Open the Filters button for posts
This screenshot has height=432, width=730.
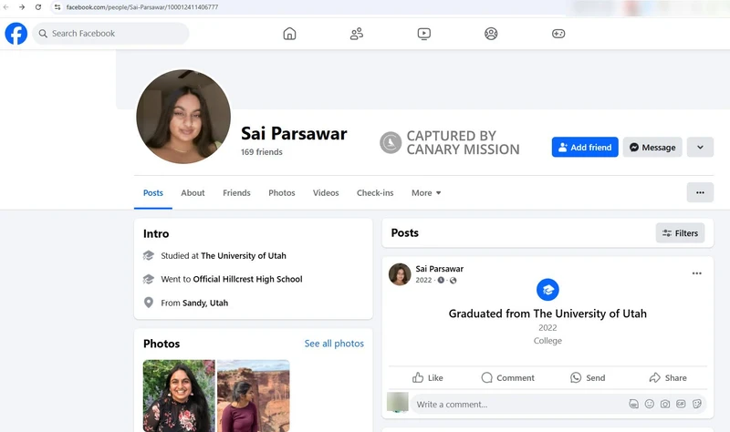coord(680,233)
